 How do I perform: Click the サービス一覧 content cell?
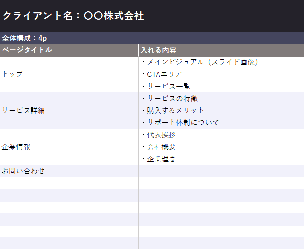[166, 86]
